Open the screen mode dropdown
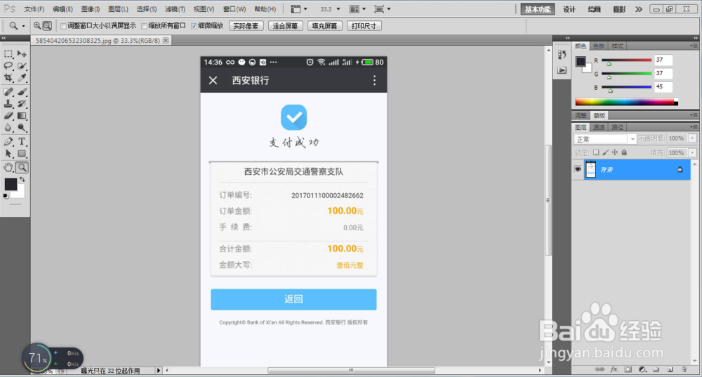 [383, 9]
